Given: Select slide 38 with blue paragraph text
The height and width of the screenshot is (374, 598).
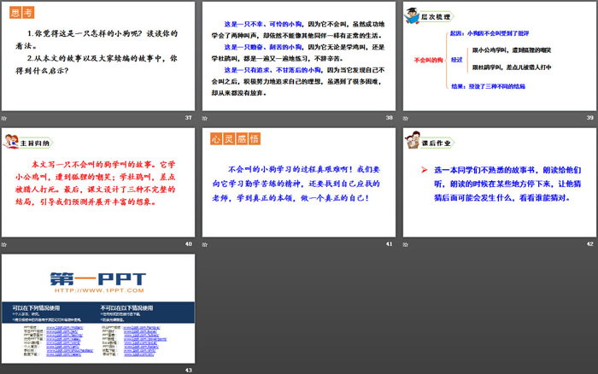Looking at the screenshot, I should (299, 56).
